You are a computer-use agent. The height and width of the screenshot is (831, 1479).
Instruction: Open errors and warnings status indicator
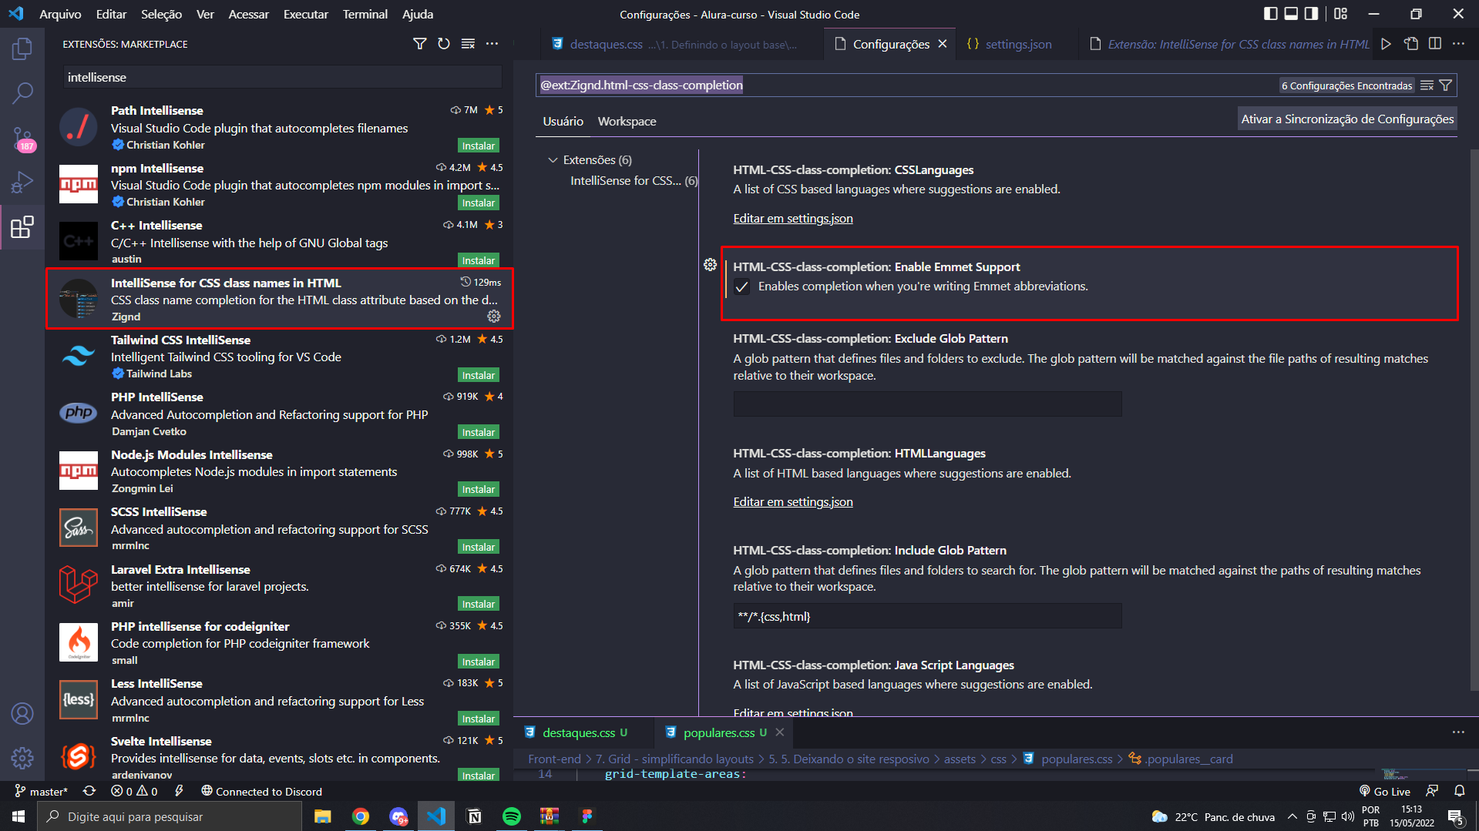click(x=134, y=791)
